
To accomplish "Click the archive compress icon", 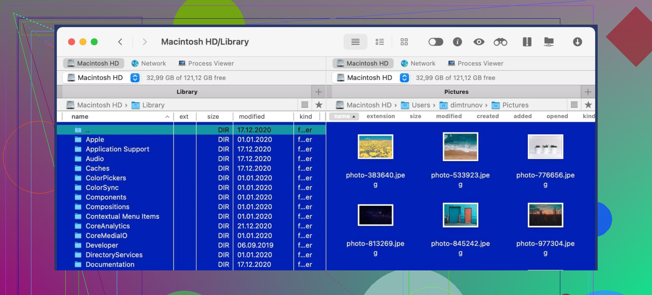I will click(x=527, y=42).
